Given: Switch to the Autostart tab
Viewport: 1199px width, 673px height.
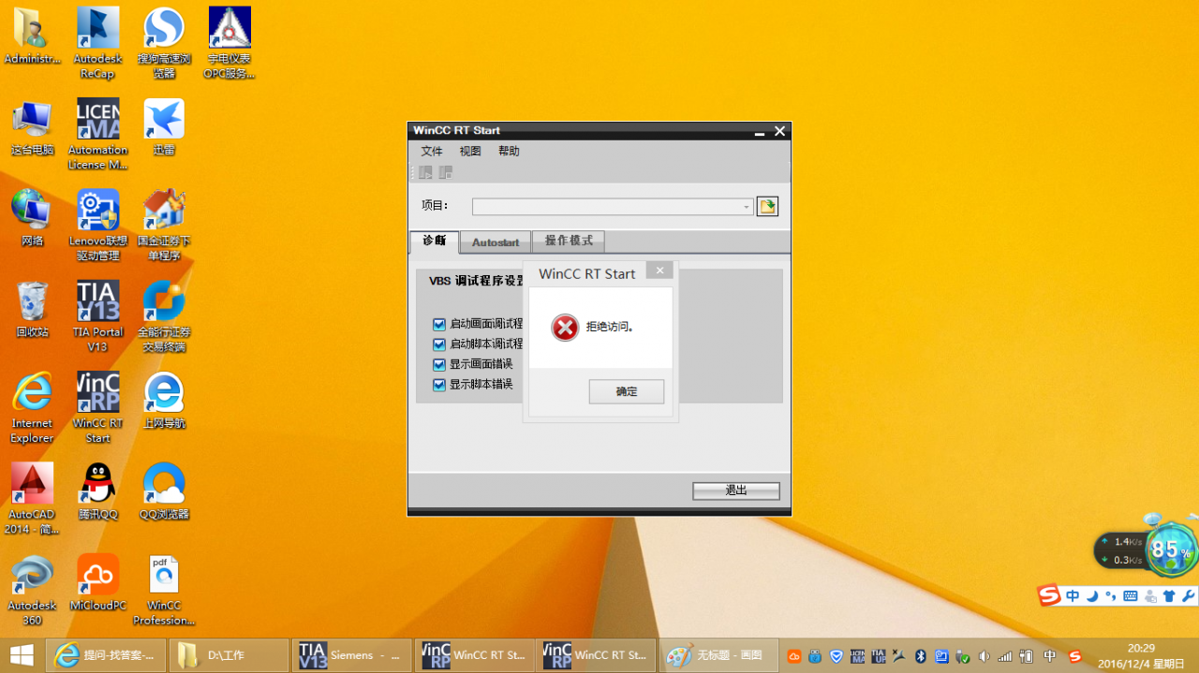Looking at the screenshot, I should (496, 241).
